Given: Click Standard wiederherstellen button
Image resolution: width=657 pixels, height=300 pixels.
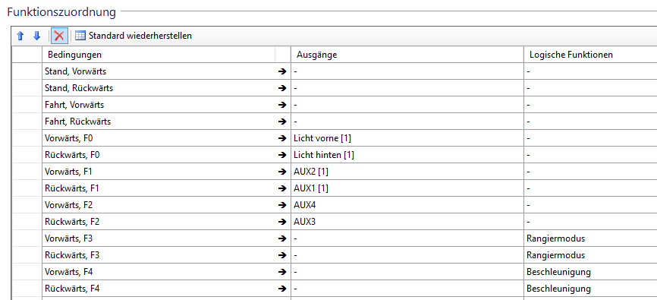Looking at the screenshot, I should pos(134,36).
